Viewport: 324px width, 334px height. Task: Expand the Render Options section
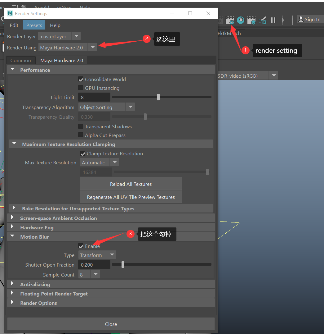coord(12,302)
